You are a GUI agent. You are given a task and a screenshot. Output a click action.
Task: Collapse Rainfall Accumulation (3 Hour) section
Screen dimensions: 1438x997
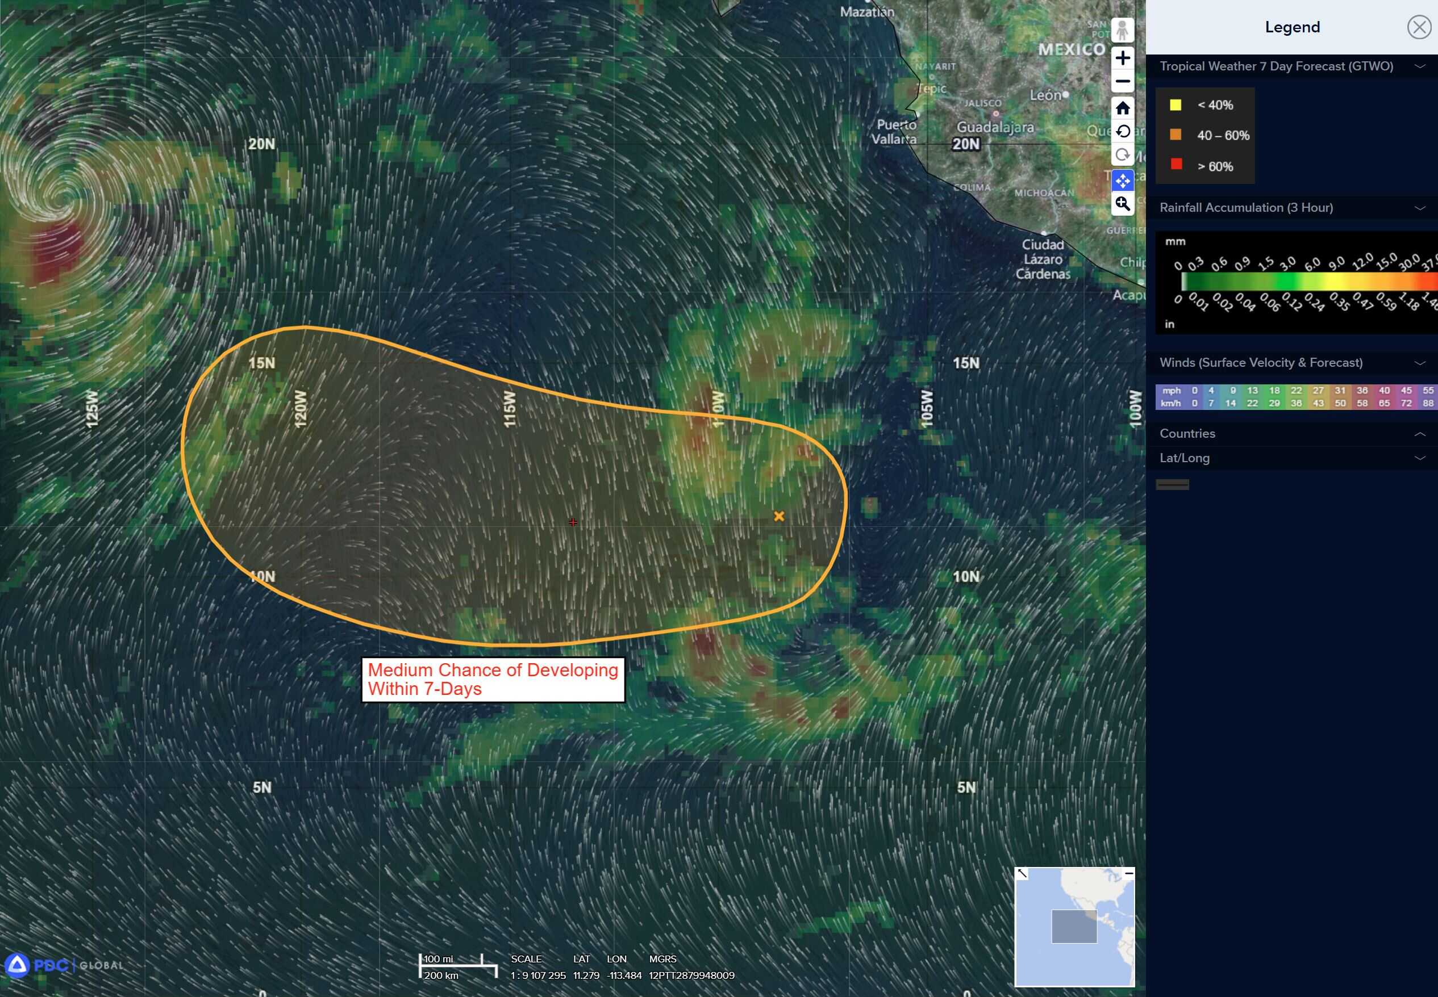tap(1419, 208)
